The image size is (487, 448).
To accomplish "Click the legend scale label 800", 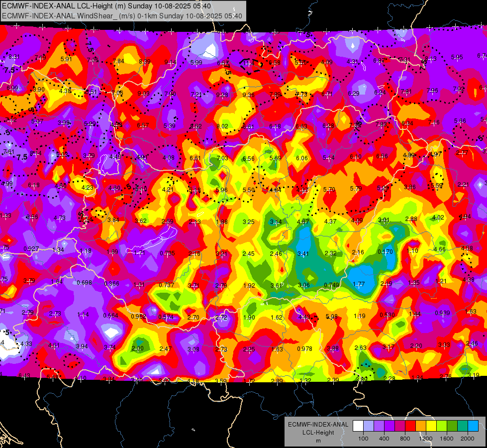I will coord(405,439).
